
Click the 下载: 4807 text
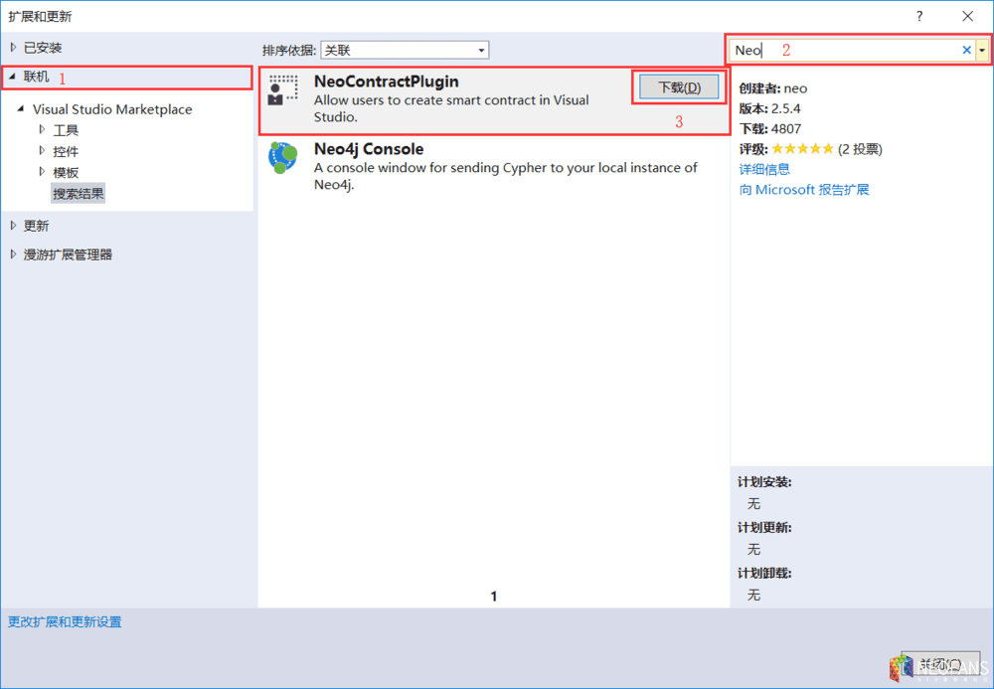[770, 128]
